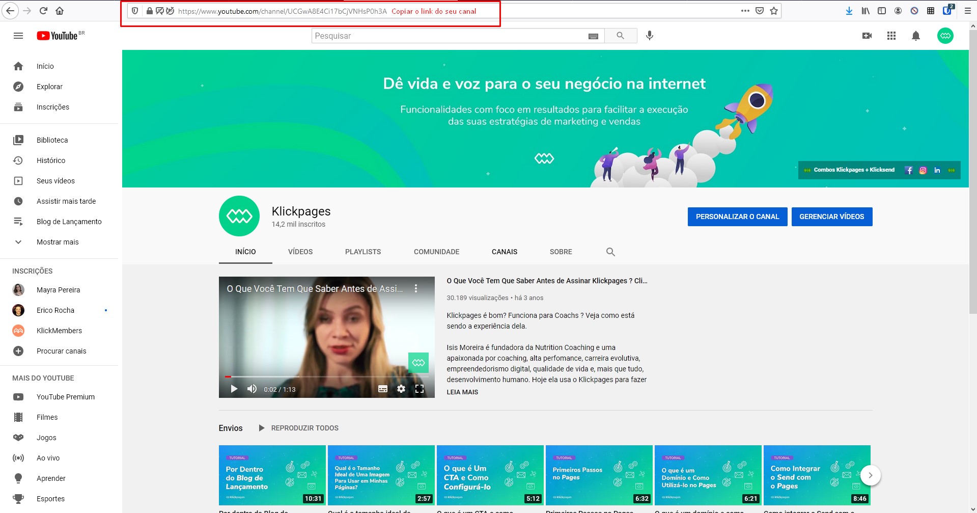Expand description with LEIA MAIS

coord(462,392)
